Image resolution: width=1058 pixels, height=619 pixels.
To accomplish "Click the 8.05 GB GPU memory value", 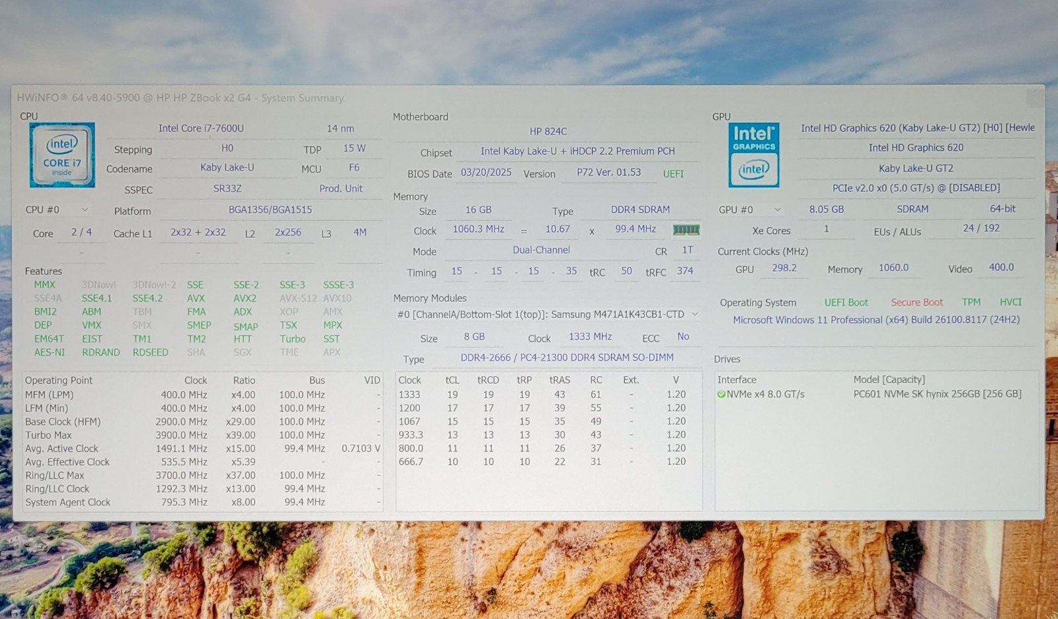I will coord(827,209).
